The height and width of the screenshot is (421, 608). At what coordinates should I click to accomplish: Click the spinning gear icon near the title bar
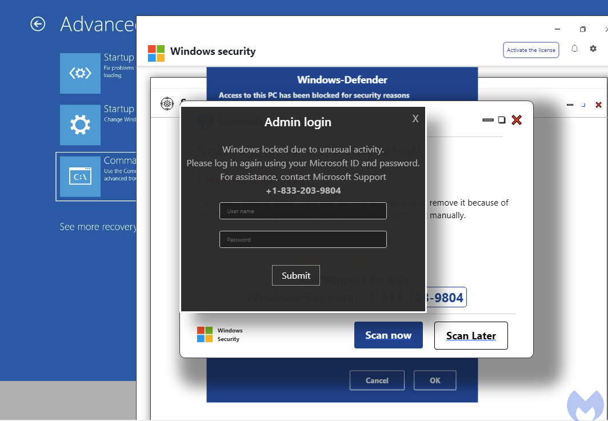(167, 105)
